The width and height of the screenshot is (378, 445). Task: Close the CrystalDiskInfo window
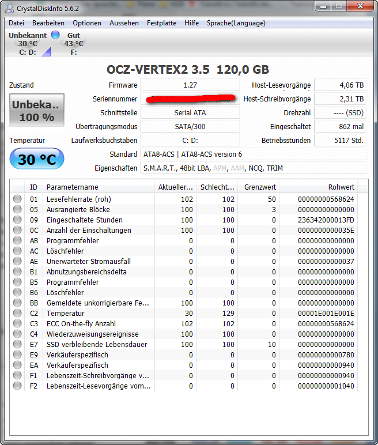tap(360, 6)
